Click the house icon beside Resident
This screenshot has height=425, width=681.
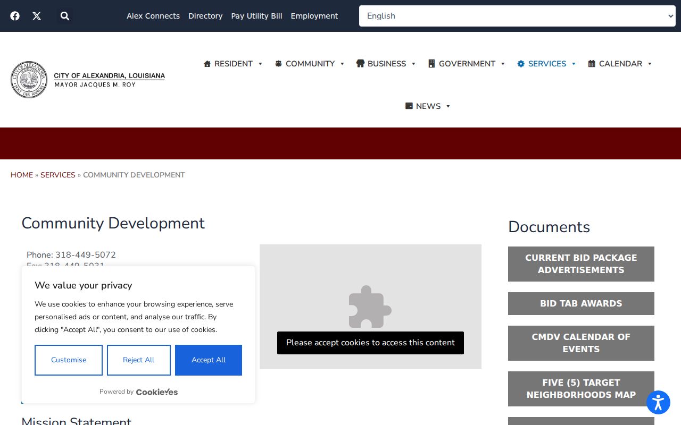(207, 64)
